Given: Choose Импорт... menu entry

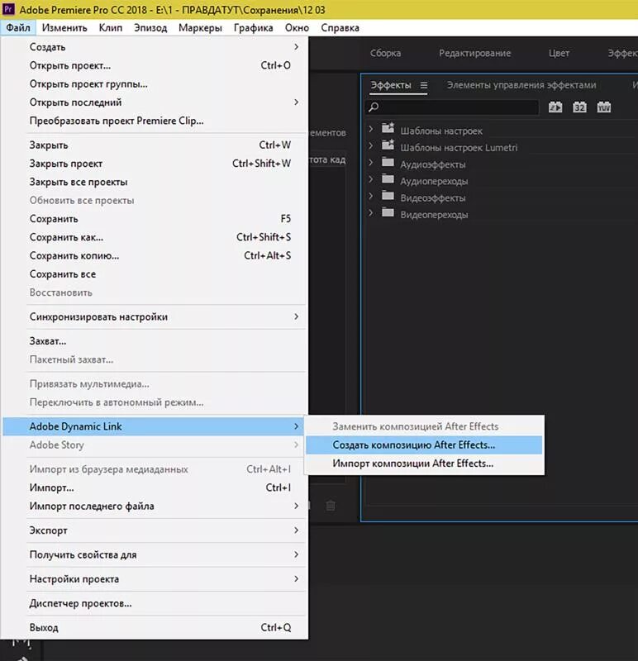Looking at the screenshot, I should click(x=155, y=487).
